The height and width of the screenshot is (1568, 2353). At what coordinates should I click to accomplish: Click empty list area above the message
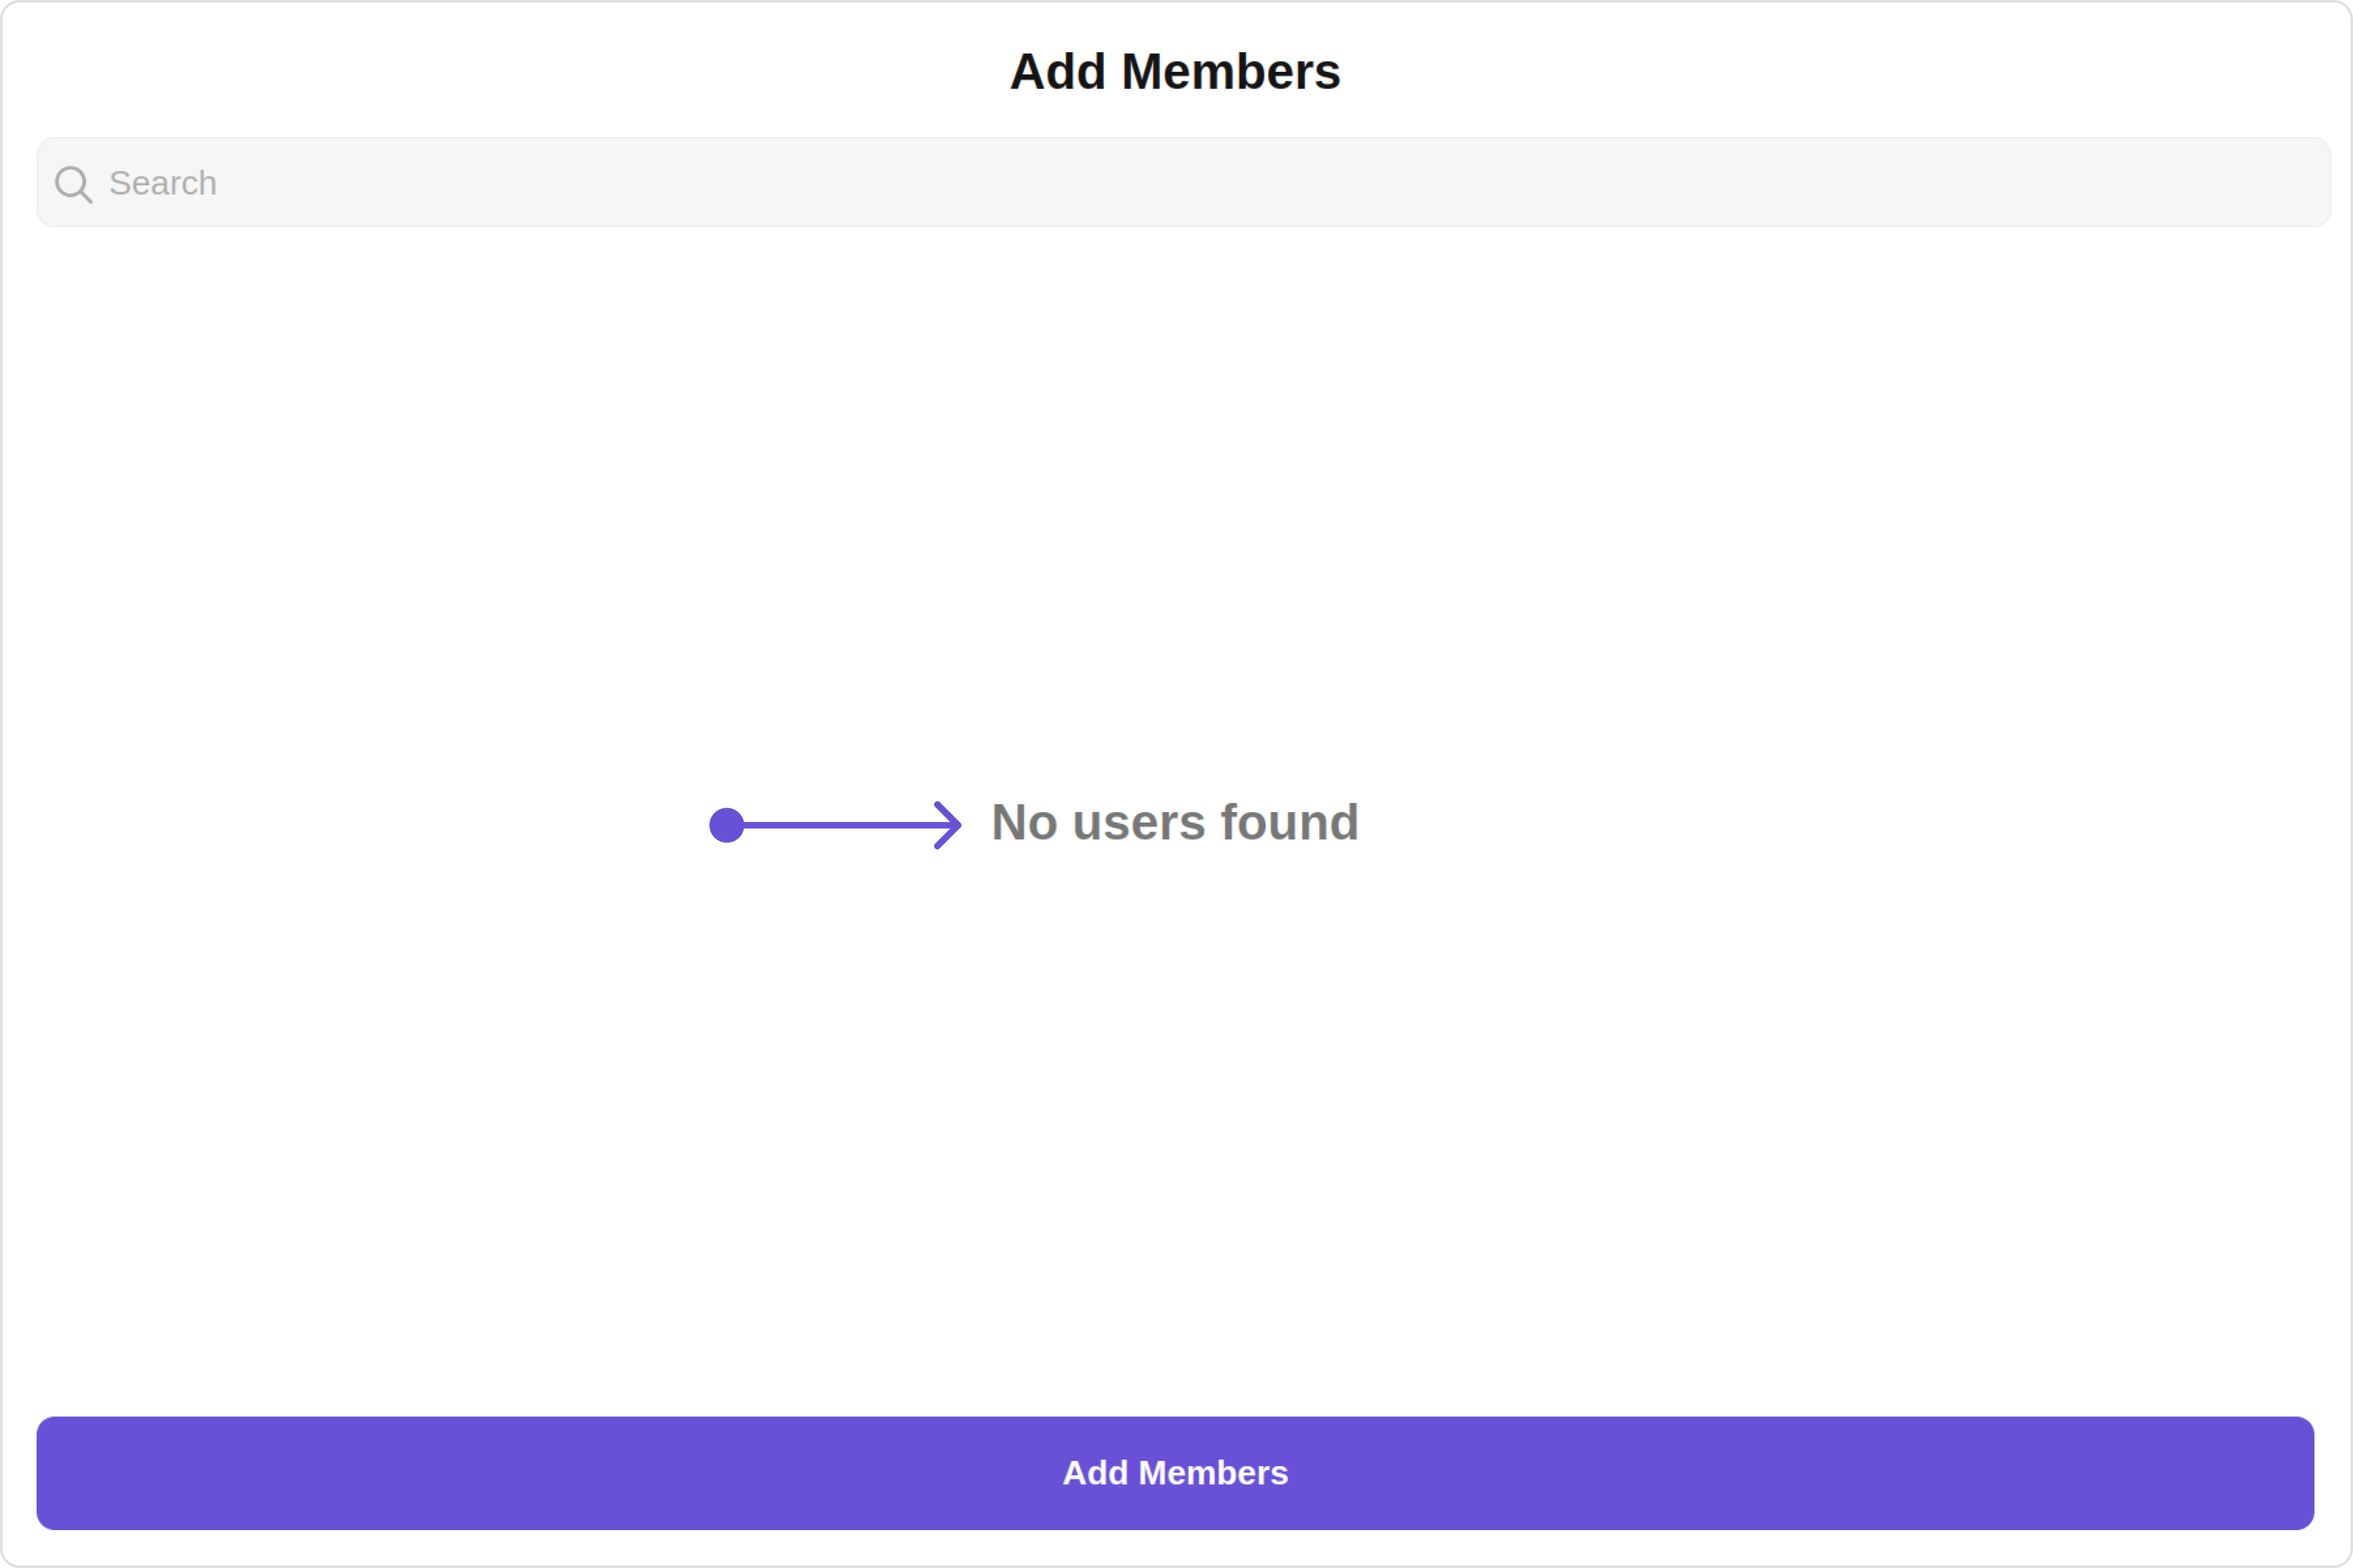pos(1175,500)
